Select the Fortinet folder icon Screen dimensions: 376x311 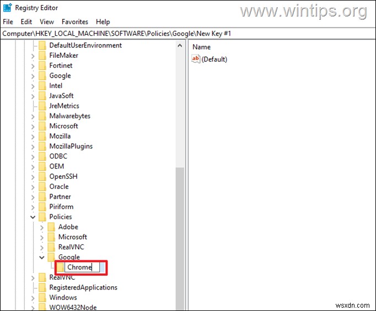pyautogui.click(x=42, y=66)
